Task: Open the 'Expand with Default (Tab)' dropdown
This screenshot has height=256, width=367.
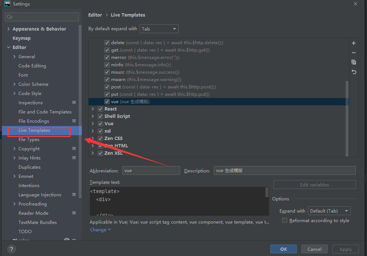Action: click(329, 211)
